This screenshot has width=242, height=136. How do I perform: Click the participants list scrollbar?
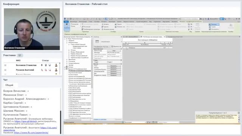[x=60, y=69]
